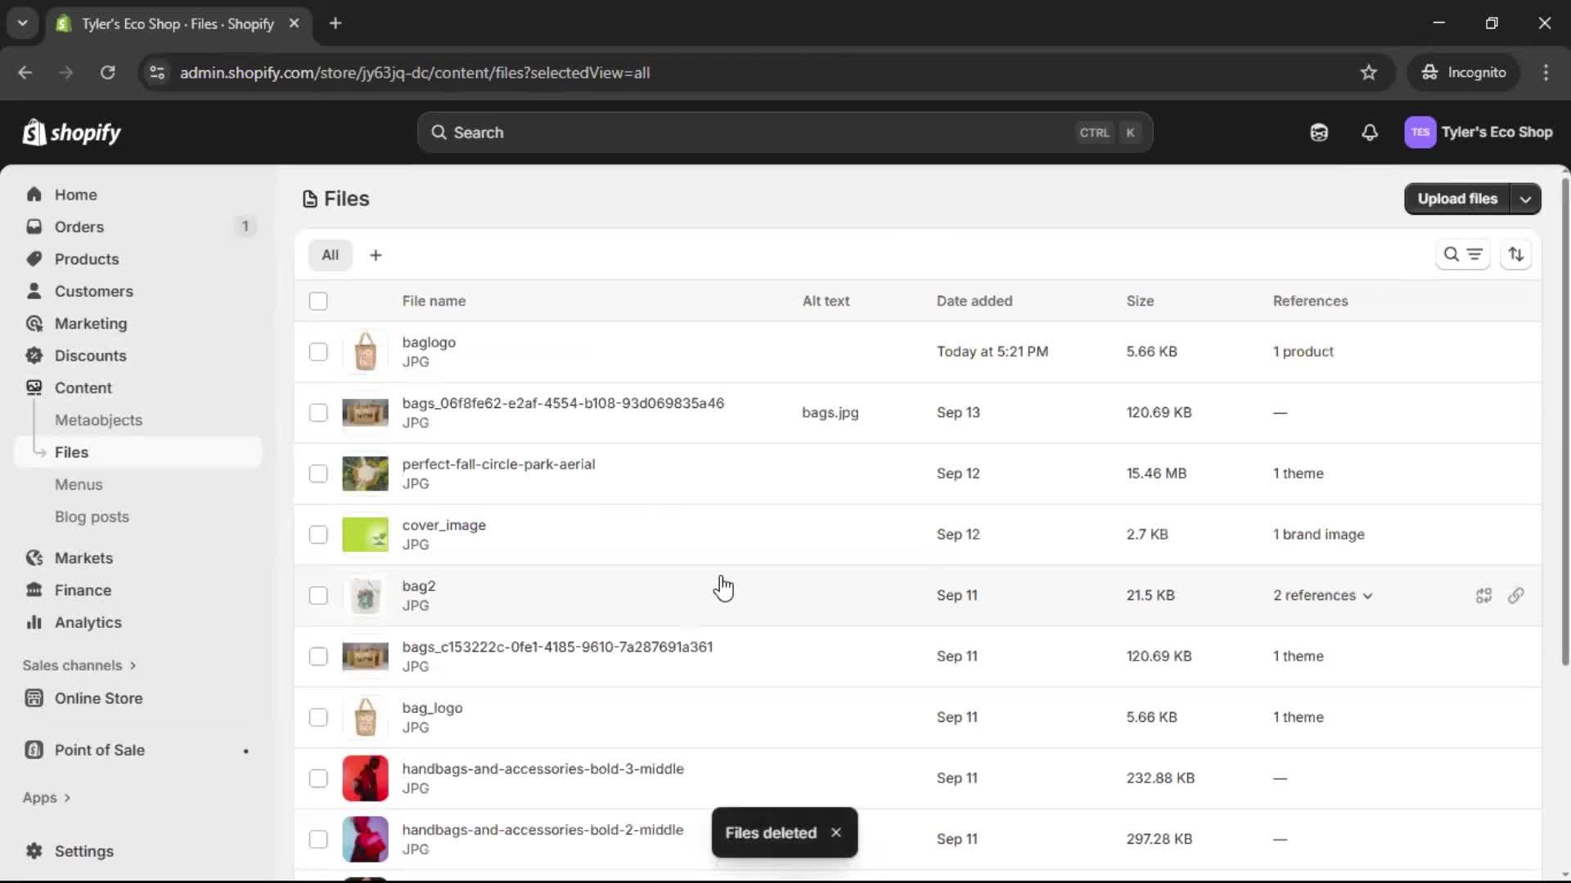Image resolution: width=1571 pixels, height=883 pixels.
Task: Open Blog posts under Content
Action: pyautogui.click(x=92, y=517)
